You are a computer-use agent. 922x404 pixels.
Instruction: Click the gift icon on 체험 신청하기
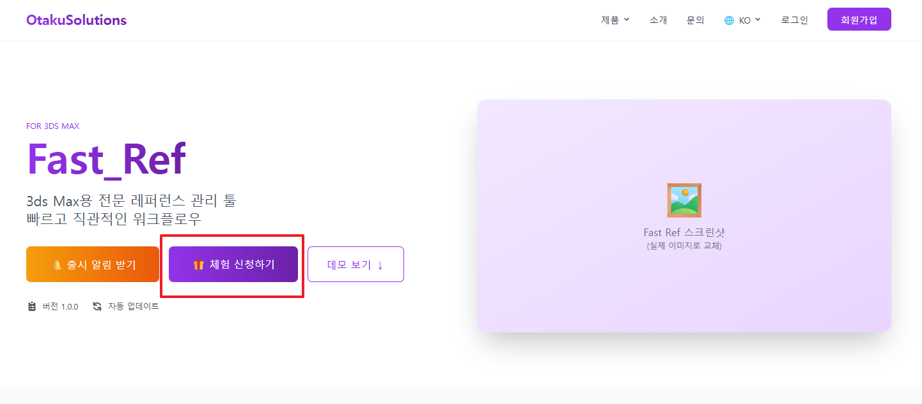(199, 265)
